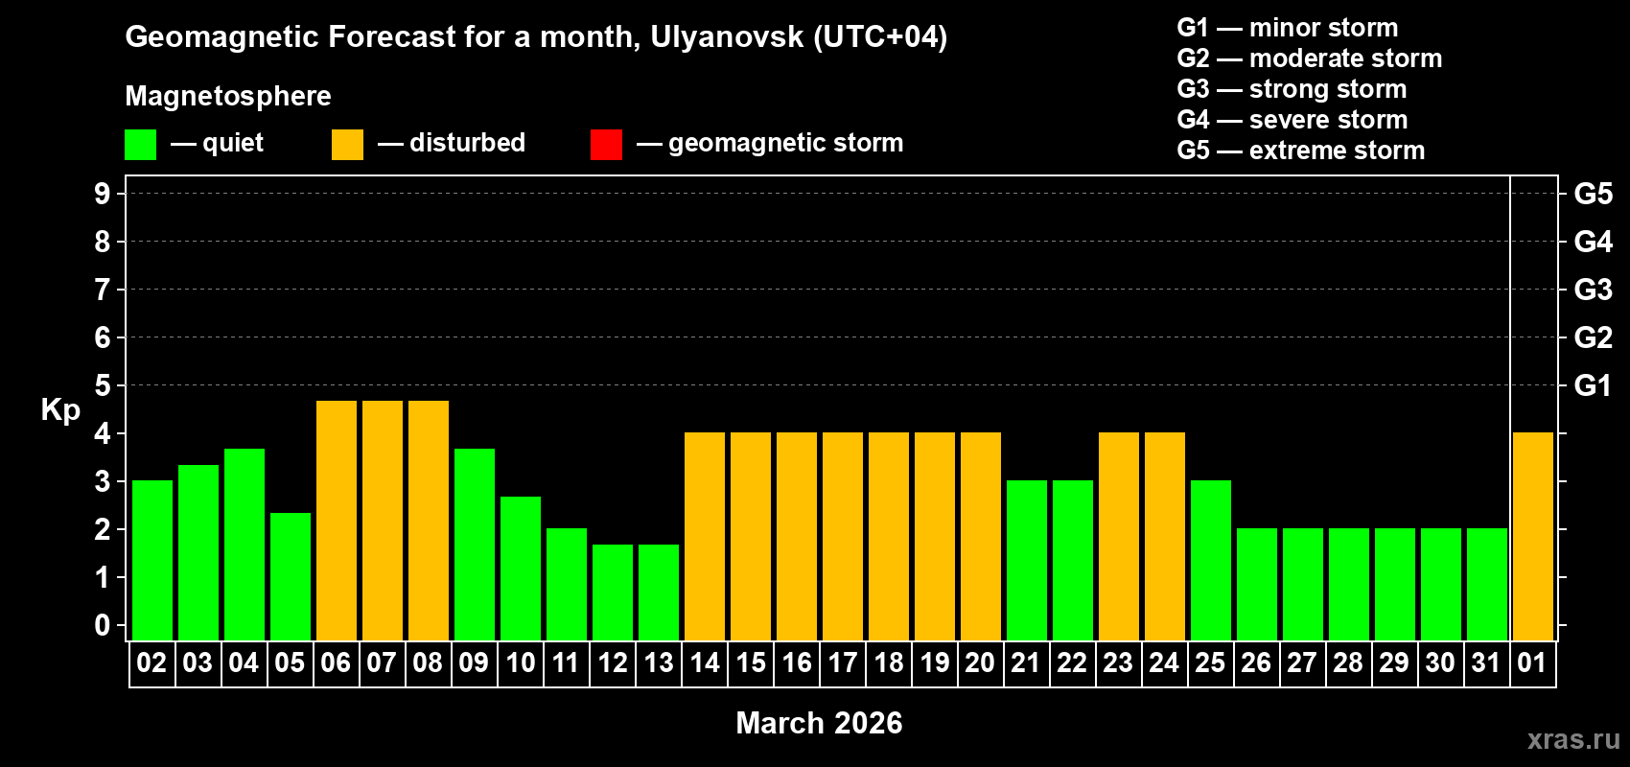Select the orange bar for March 17
1630x767 pixels.
point(843,537)
